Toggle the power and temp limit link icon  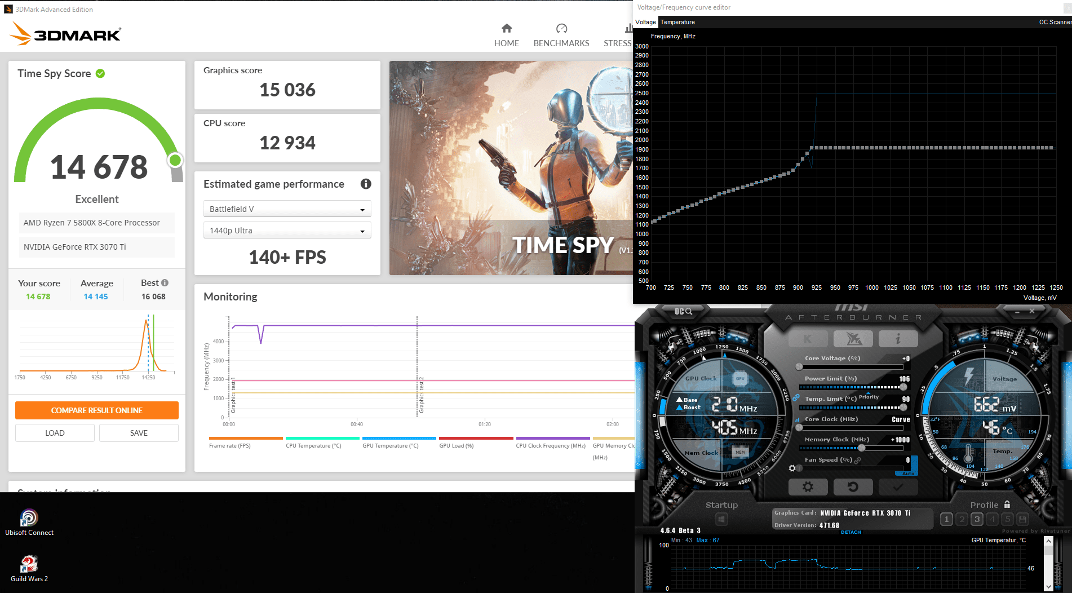(796, 397)
